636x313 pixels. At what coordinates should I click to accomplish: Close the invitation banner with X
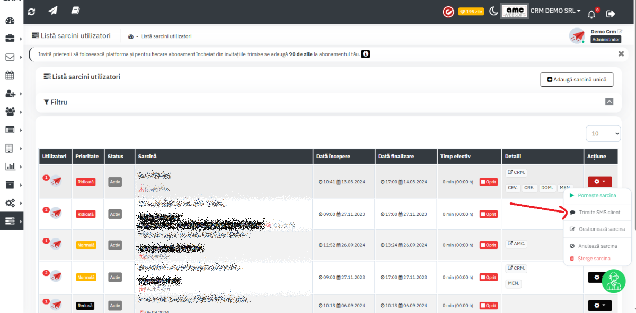coord(621,53)
